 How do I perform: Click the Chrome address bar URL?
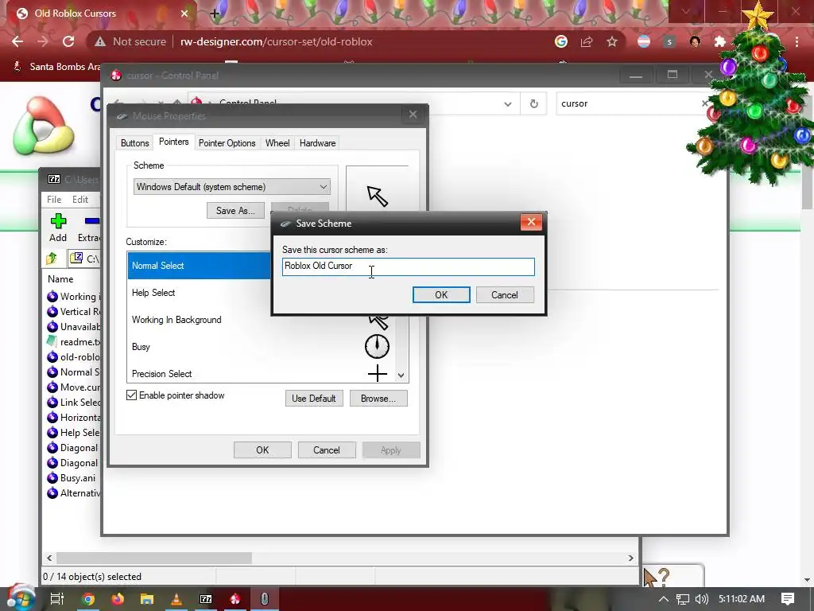tap(276, 41)
